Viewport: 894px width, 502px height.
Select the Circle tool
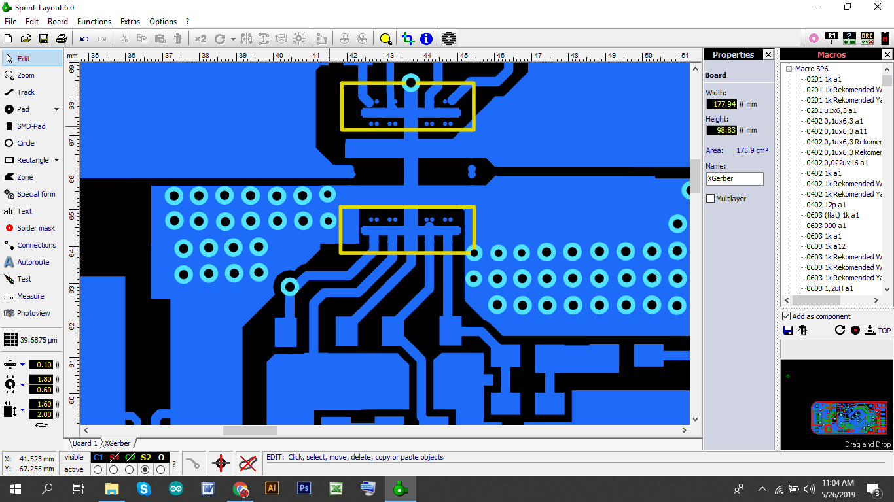tap(31, 143)
